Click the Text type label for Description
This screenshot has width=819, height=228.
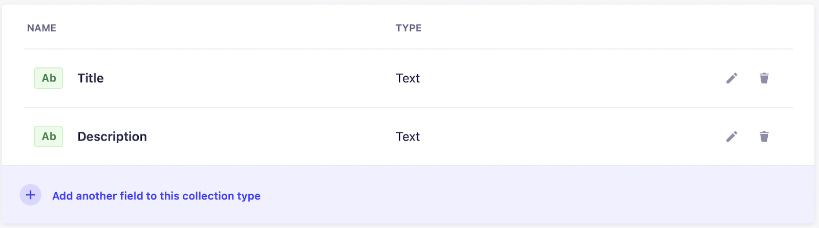pyautogui.click(x=407, y=136)
